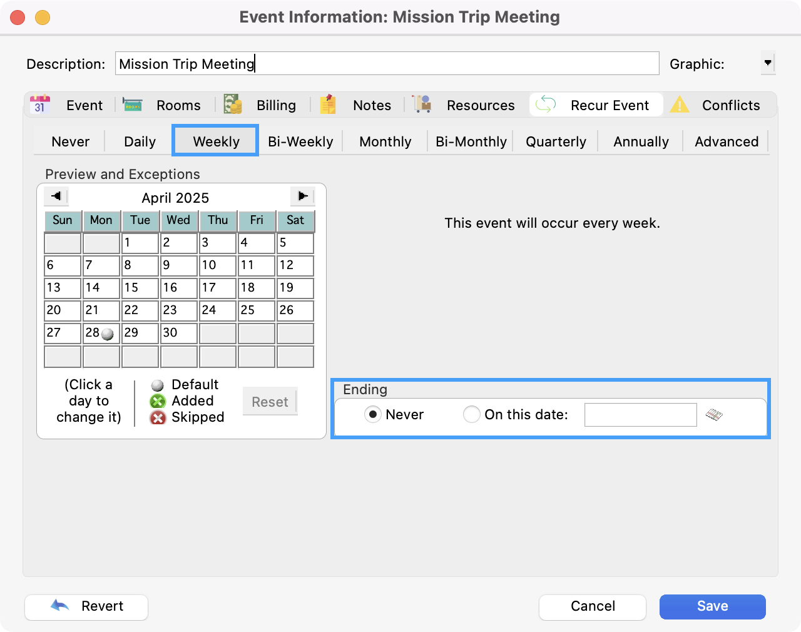Click the calendar picker icon beside end date
This screenshot has width=801, height=632.
pos(714,415)
